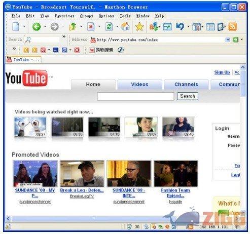Open the Up button dropdown arrow
The width and height of the screenshot is (250, 234).
[x=81, y=26]
